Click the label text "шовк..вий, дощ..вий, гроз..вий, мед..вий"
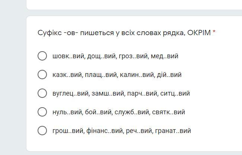 115,56
